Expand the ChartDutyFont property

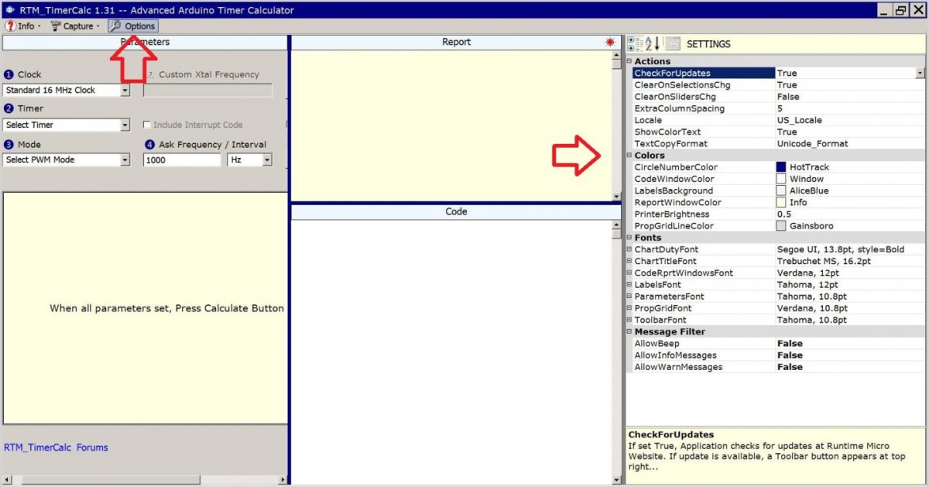tap(629, 249)
